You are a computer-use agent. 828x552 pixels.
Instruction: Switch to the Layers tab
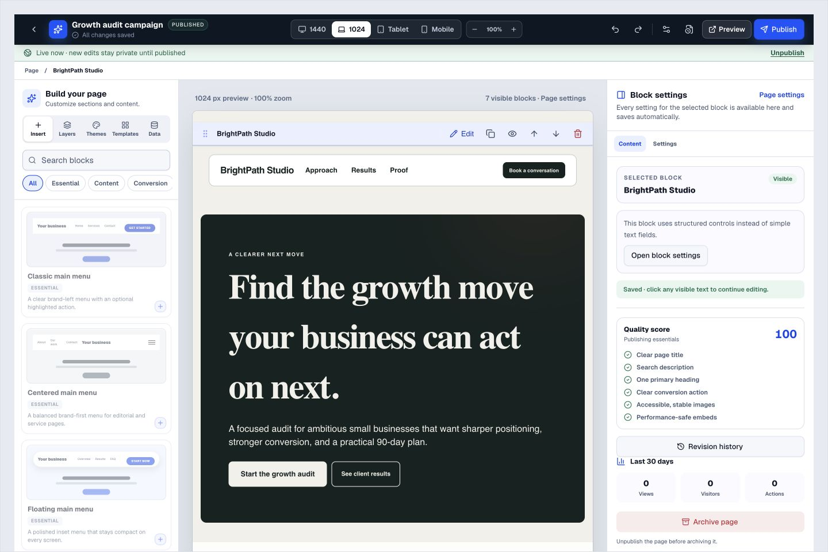click(67, 129)
